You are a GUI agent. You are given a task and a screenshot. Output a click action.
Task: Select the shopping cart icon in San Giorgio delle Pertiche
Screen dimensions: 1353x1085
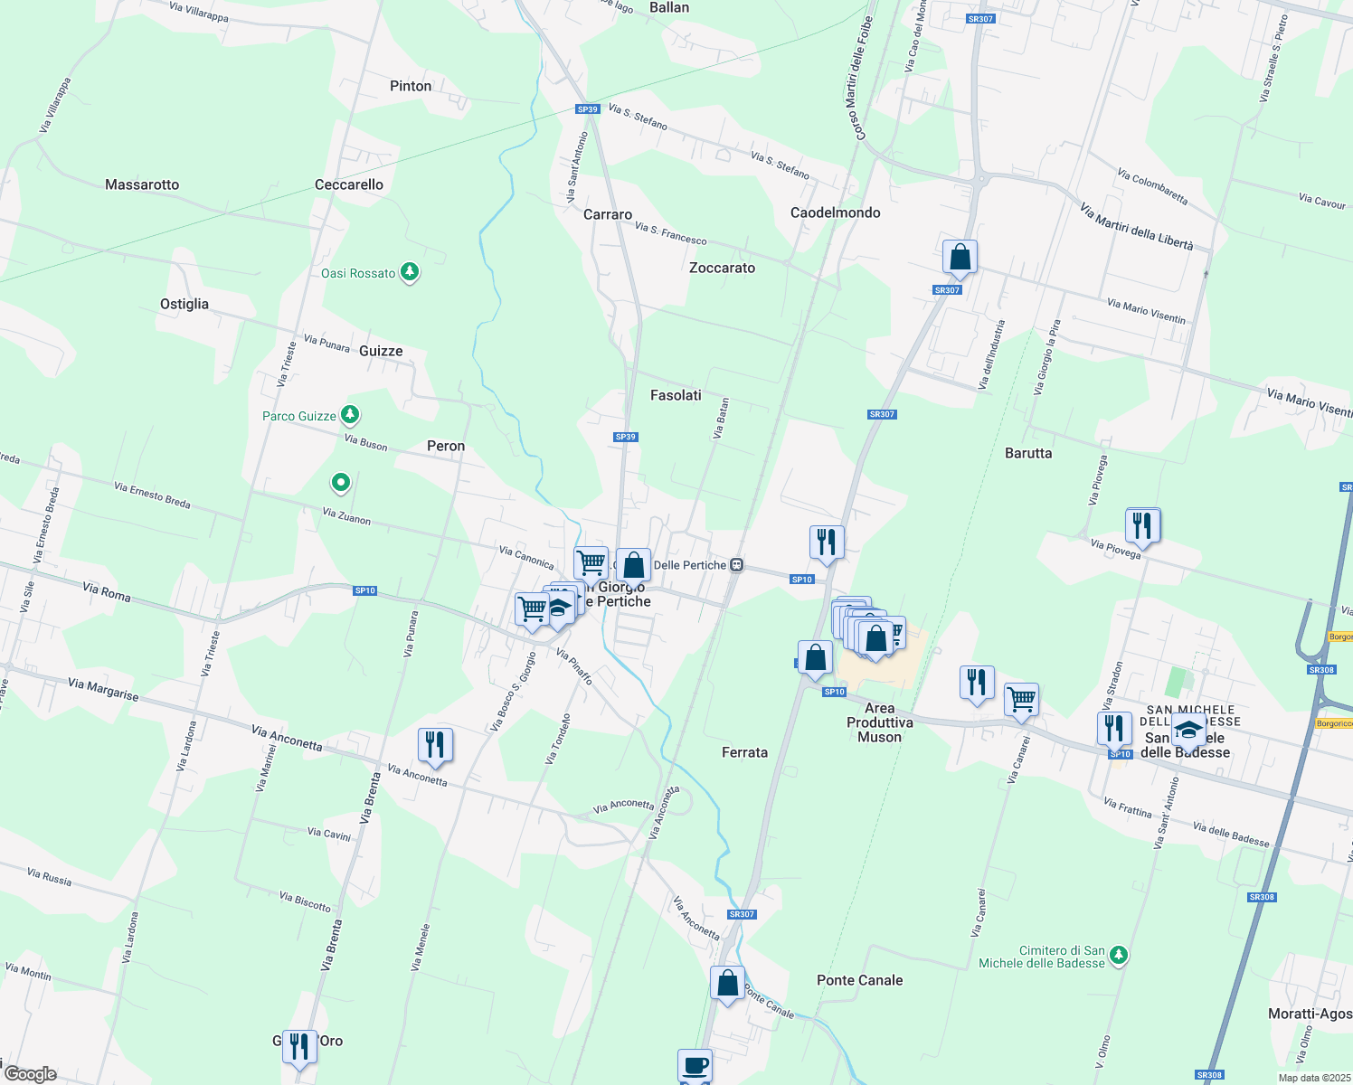591,561
